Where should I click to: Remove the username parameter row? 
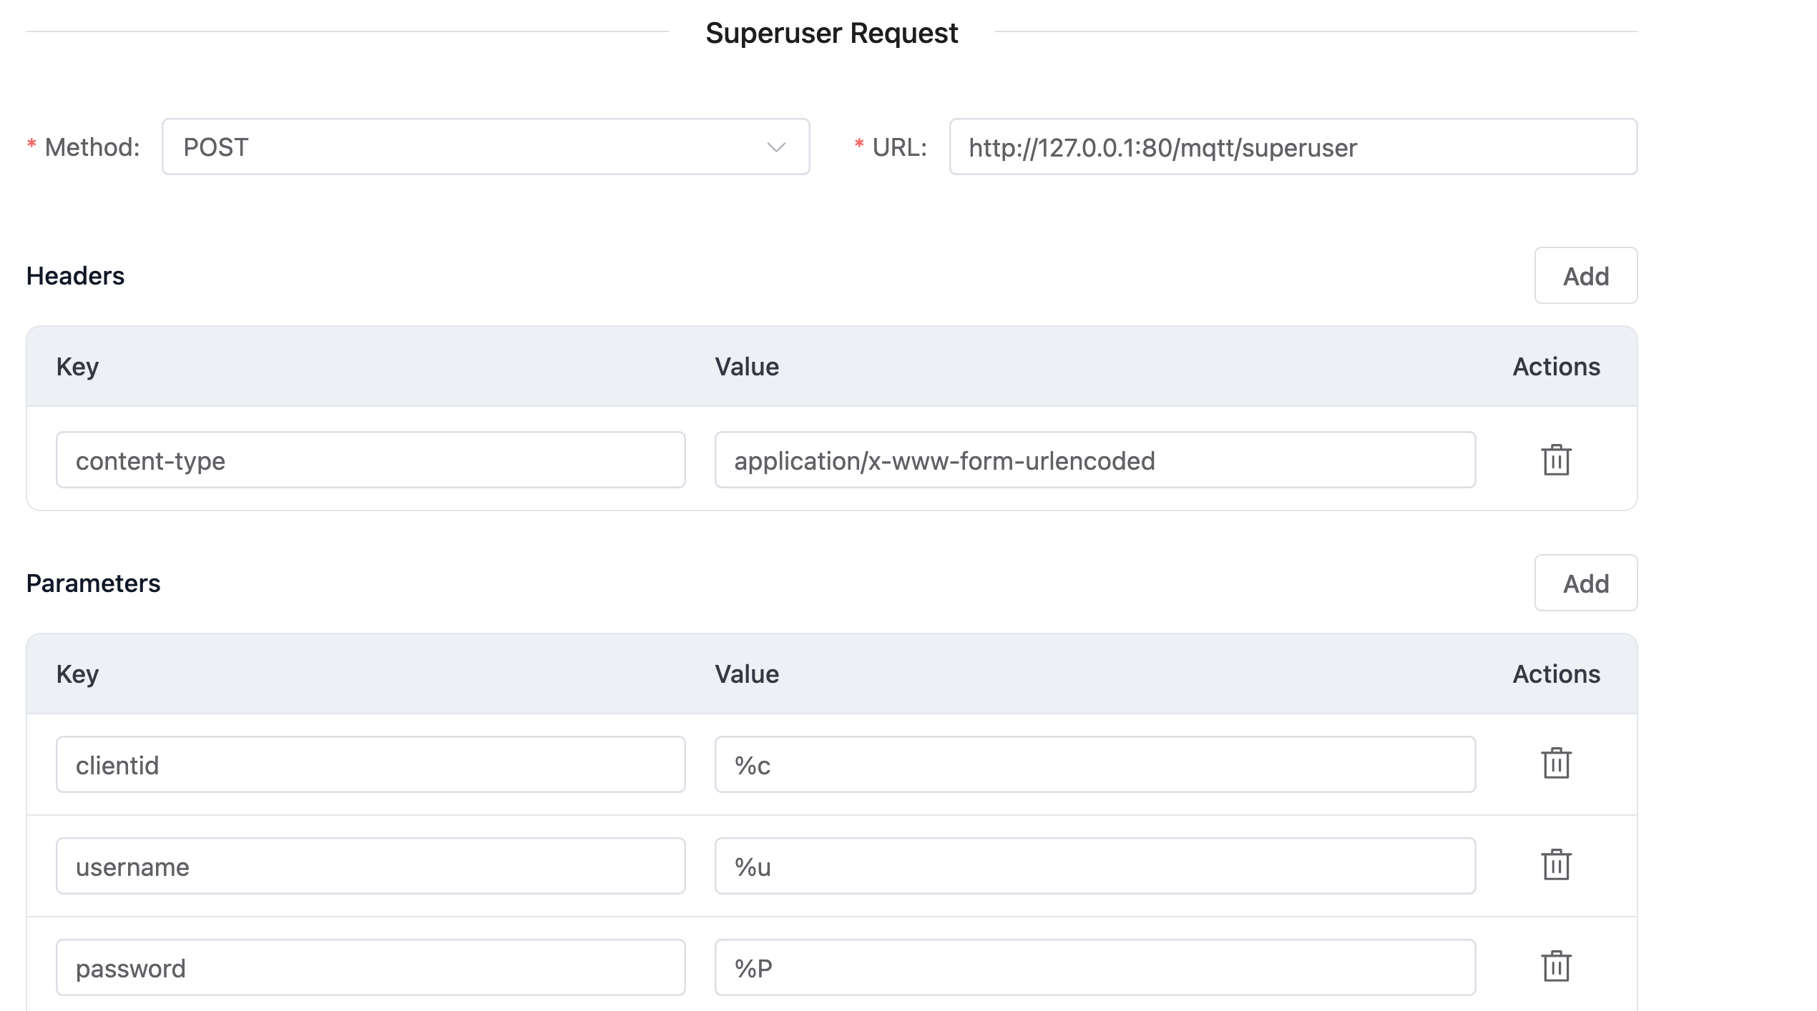(x=1556, y=865)
